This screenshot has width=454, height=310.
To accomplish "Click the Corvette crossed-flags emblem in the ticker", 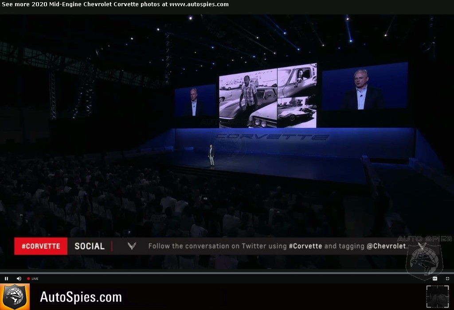I will tap(132, 246).
